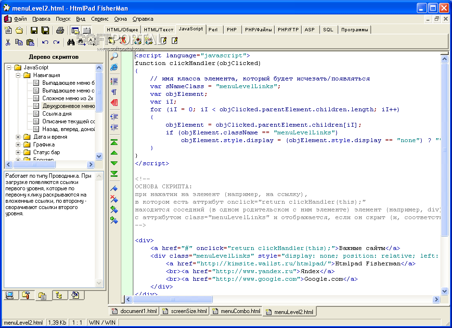Open the folder-with-hammer panel tab
452x328 pixels.
(26, 295)
